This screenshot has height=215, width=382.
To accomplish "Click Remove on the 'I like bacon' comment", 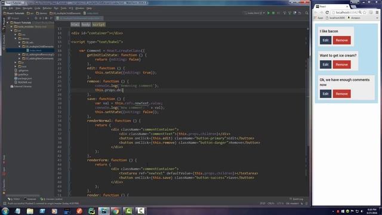I will pyautogui.click(x=341, y=40).
